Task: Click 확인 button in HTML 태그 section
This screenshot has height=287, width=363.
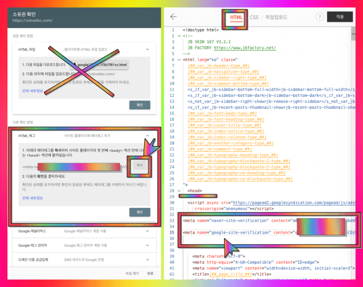Action: coord(139,212)
